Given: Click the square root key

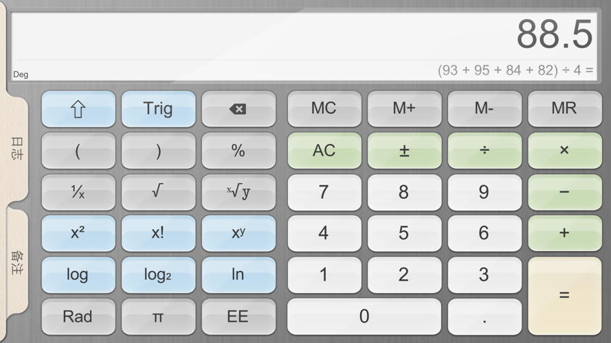Looking at the screenshot, I should [x=158, y=192].
